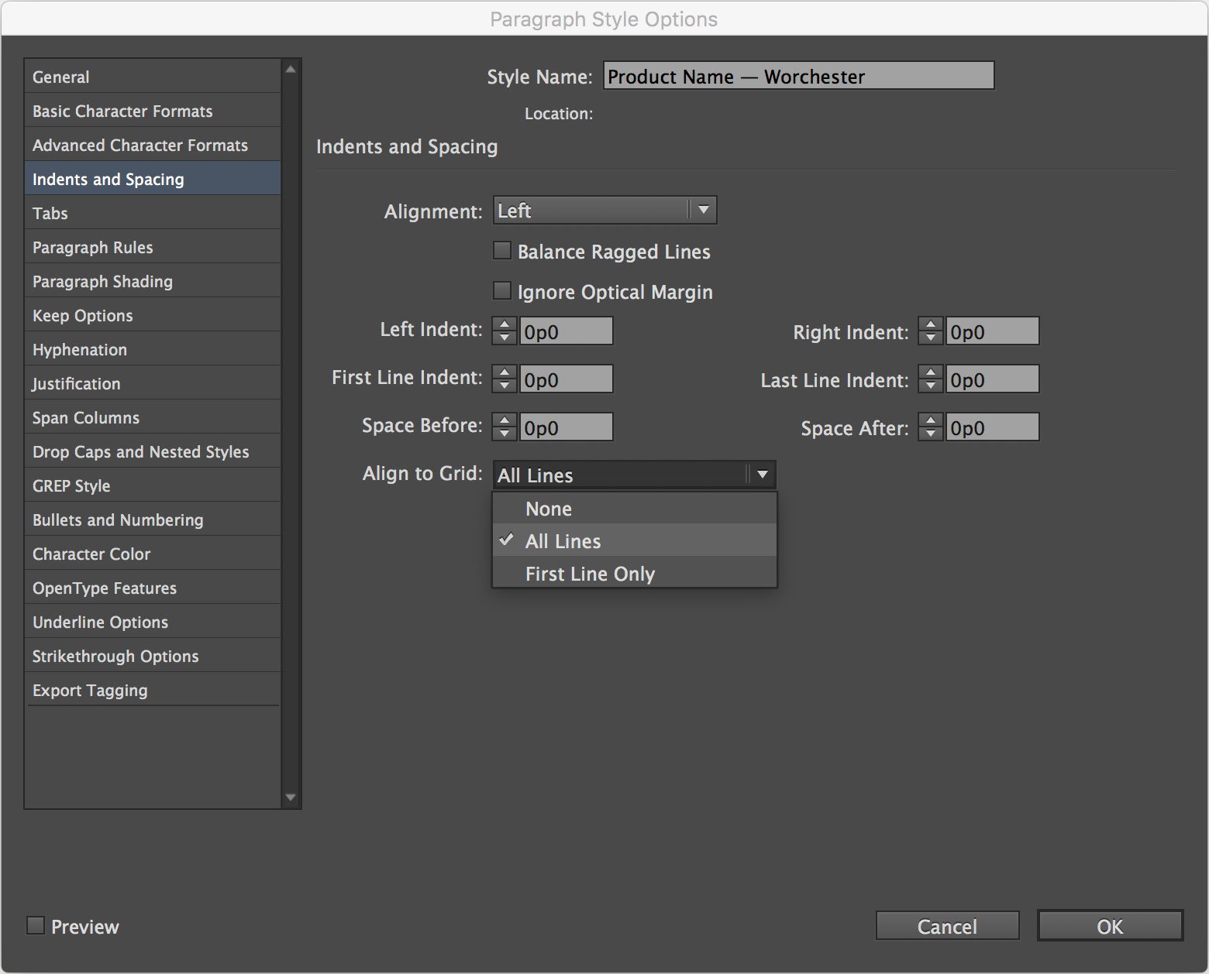Toggle the Preview checkbox
This screenshot has width=1209, height=974.
click(x=36, y=926)
